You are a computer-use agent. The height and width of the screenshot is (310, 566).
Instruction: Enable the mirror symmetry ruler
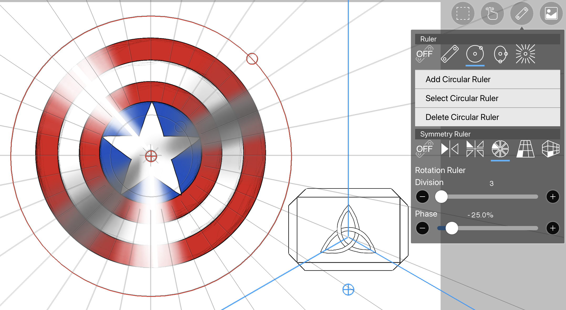[450, 149]
